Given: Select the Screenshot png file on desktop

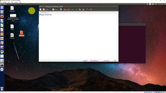Looking at the screenshot, I should point(13,18).
